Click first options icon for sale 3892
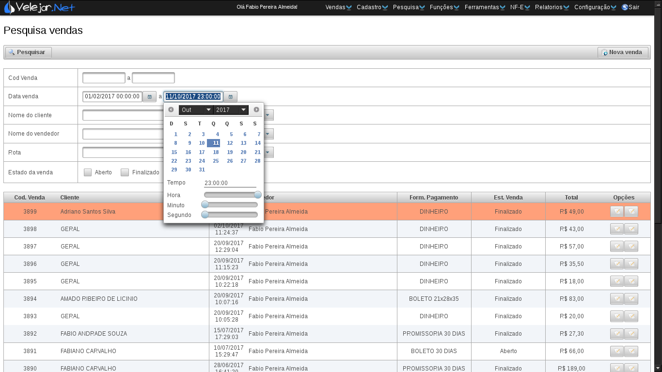Viewport: 662px width, 372px height. coord(617,334)
